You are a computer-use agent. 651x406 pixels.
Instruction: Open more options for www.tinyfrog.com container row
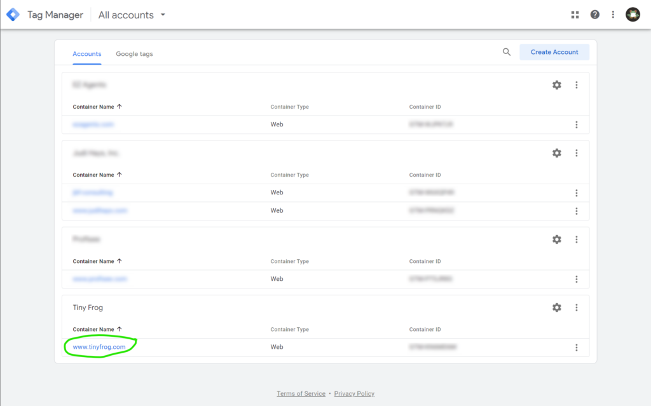tap(577, 348)
